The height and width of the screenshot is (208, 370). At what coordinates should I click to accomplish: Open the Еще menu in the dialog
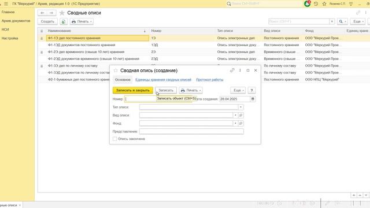(x=238, y=90)
